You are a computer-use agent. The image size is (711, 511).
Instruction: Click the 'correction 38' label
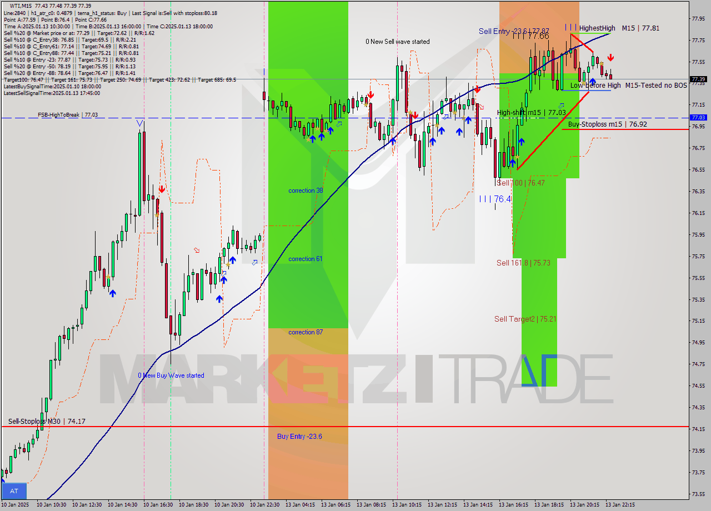pyautogui.click(x=306, y=191)
